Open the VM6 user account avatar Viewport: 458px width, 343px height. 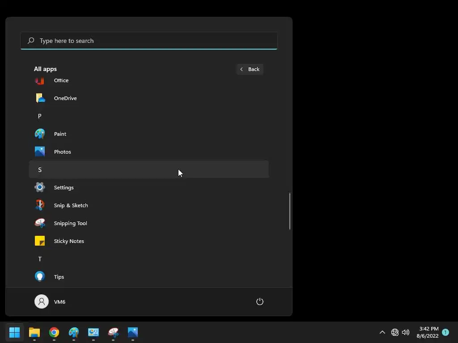pyautogui.click(x=42, y=301)
